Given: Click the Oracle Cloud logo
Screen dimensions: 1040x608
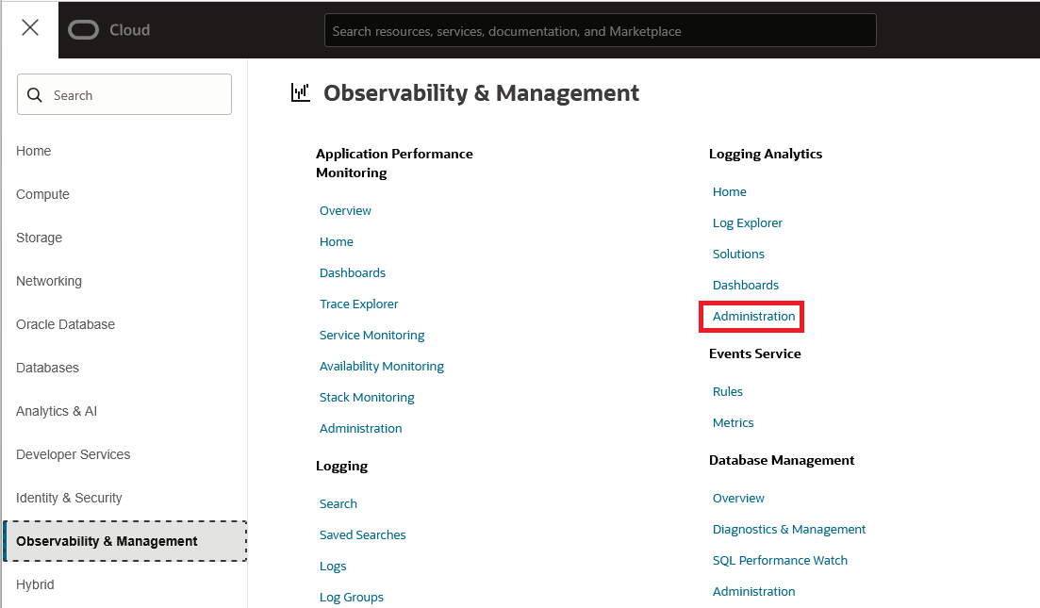Looking at the screenshot, I should click(x=109, y=30).
